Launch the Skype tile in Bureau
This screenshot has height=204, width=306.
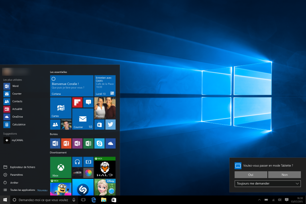coord(99,143)
